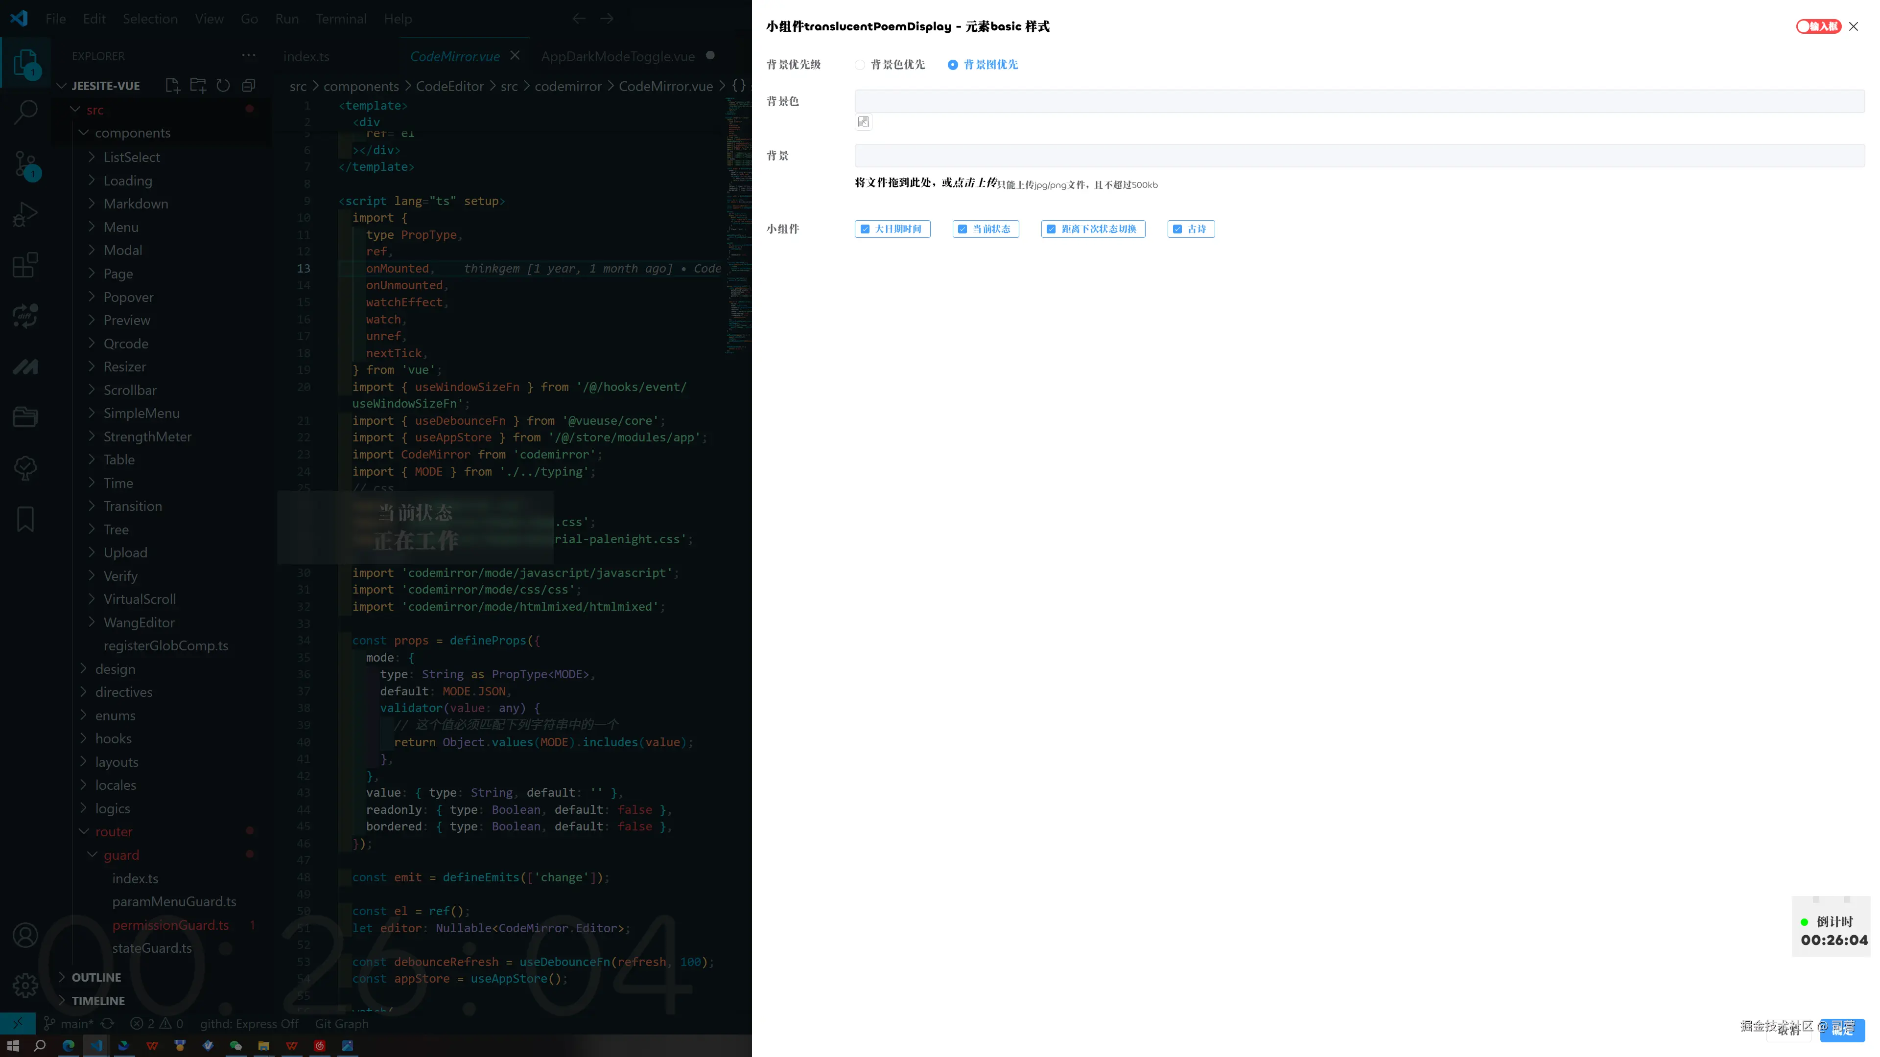Select the 背景图优先 radio option
The height and width of the screenshot is (1057, 1880).
coord(952,65)
